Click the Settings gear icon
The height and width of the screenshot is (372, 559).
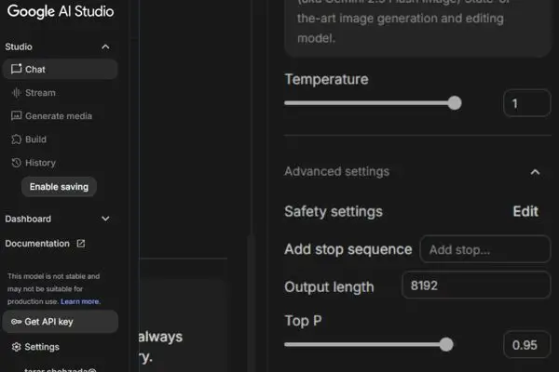pyautogui.click(x=16, y=347)
